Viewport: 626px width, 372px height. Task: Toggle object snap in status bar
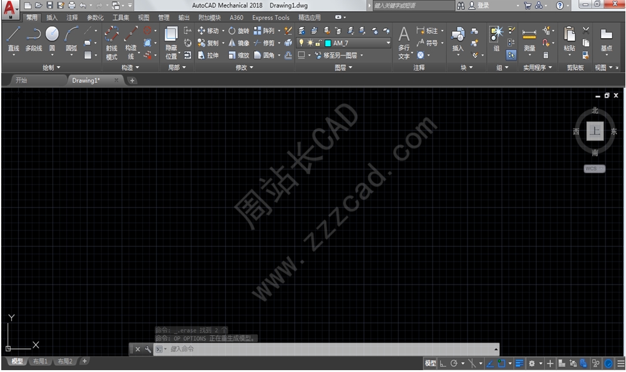(x=501, y=364)
